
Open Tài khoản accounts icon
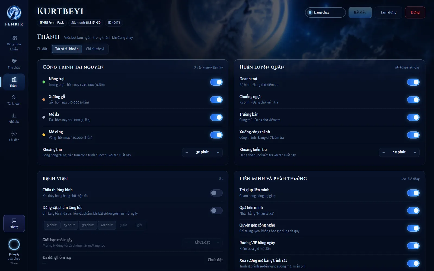coord(14,97)
